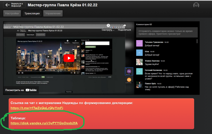Click Павел Крёз's photo avatar
This screenshot has width=212, height=134.
point(139,85)
